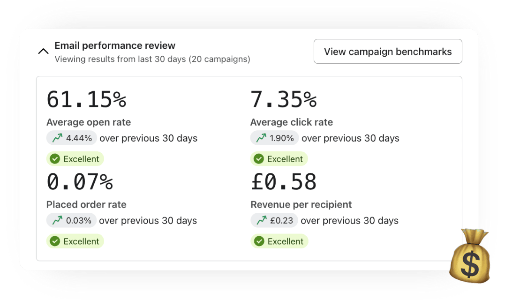Click the Average open rate label
The width and height of the screenshot is (505, 306).
pos(89,122)
